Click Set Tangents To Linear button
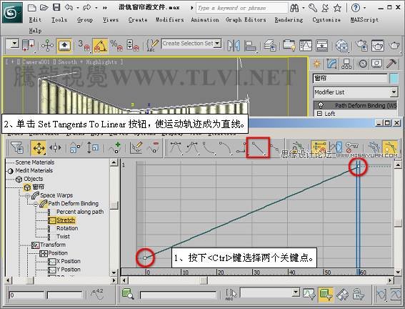405x309 pixels. coord(258,147)
